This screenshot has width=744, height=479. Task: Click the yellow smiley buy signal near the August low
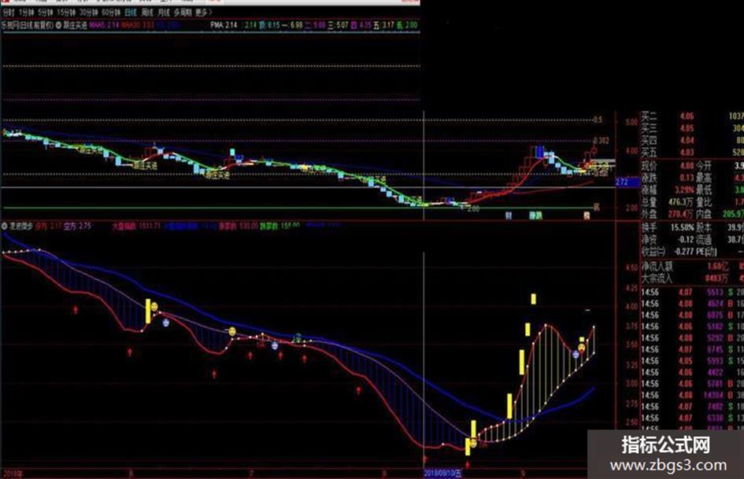473,444
